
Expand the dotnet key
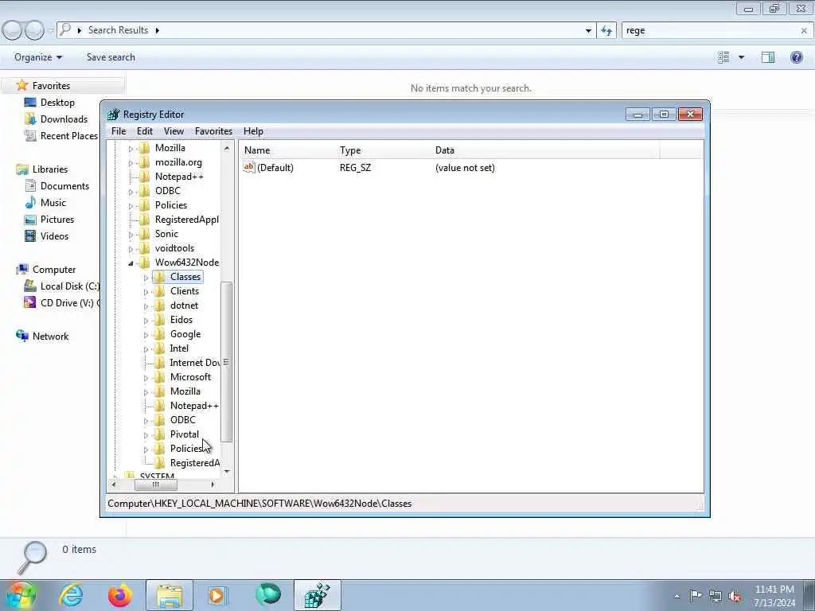click(x=146, y=306)
